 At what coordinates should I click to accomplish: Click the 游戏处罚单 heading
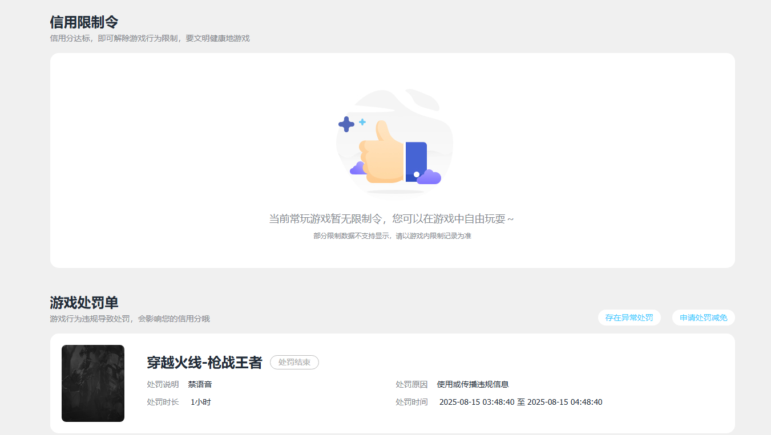pyautogui.click(x=84, y=303)
